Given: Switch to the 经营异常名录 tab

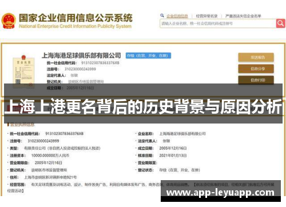Looking at the screenshot, I should click(206, 16).
